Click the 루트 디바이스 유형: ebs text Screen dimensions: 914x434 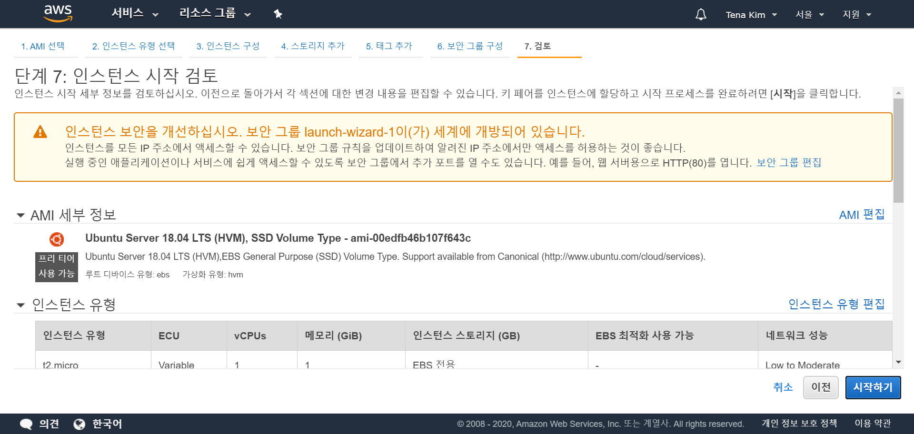click(x=128, y=275)
